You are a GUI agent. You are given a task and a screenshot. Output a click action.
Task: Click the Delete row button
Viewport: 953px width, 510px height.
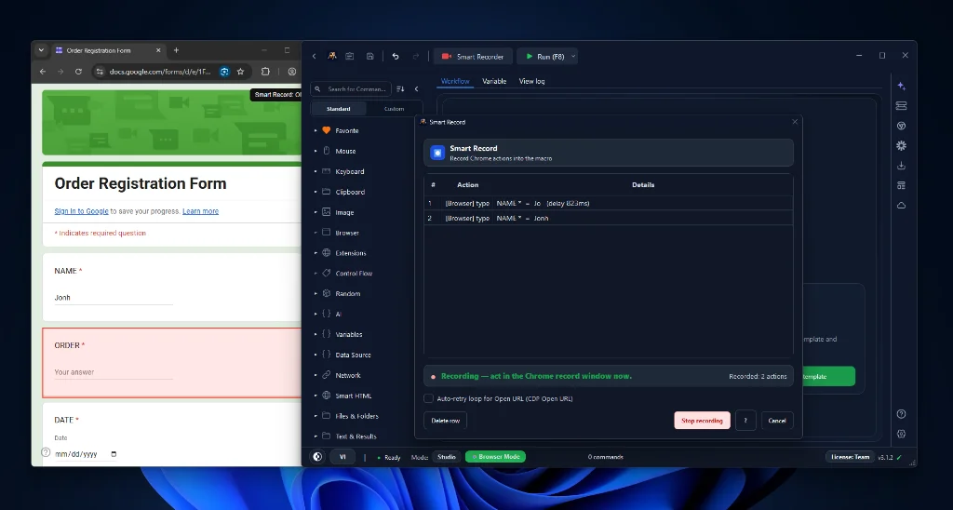click(x=446, y=421)
